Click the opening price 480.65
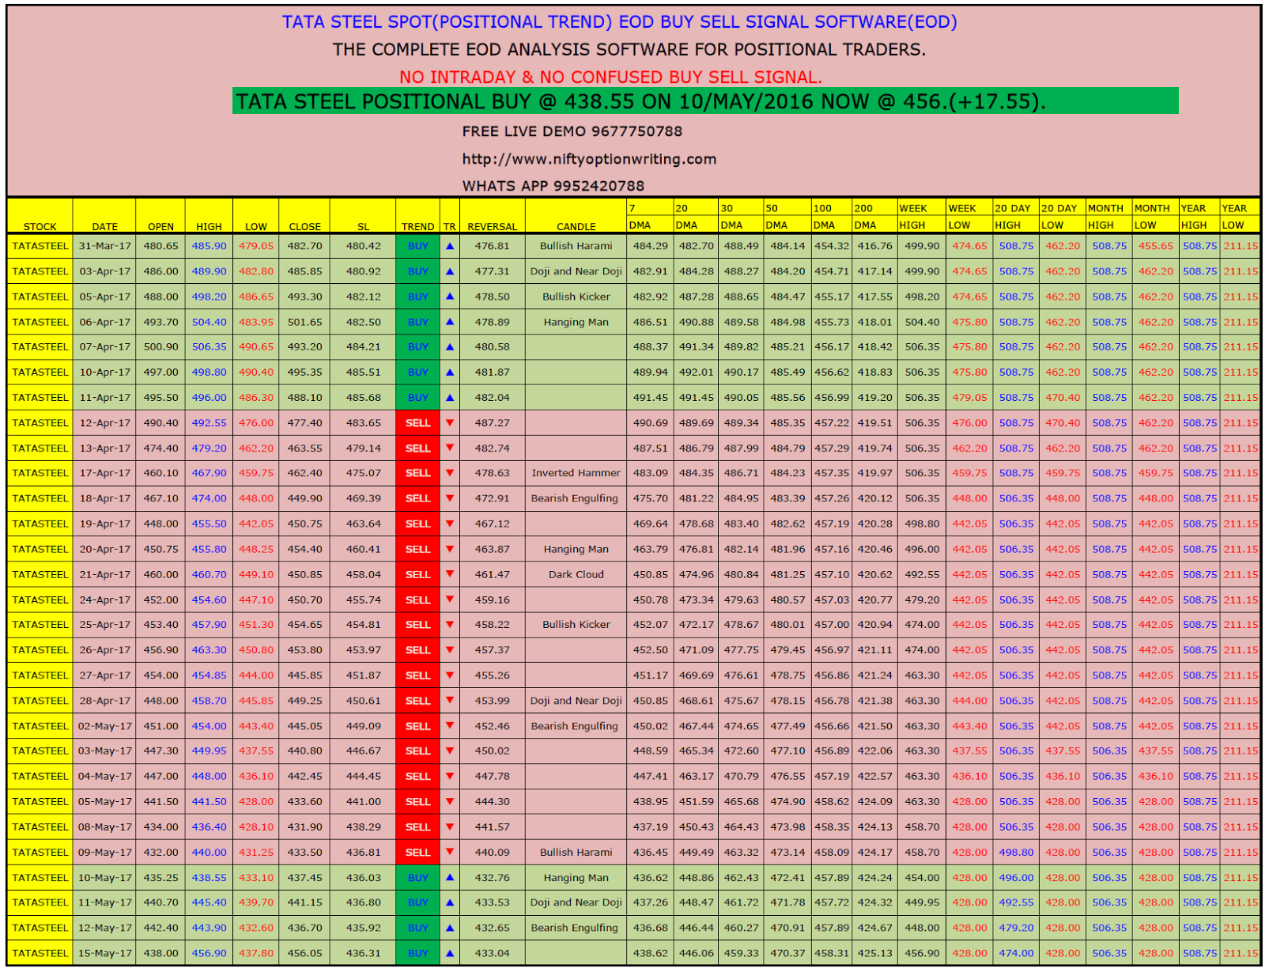Image resolution: width=1265 pixels, height=972 pixels. 160,246
